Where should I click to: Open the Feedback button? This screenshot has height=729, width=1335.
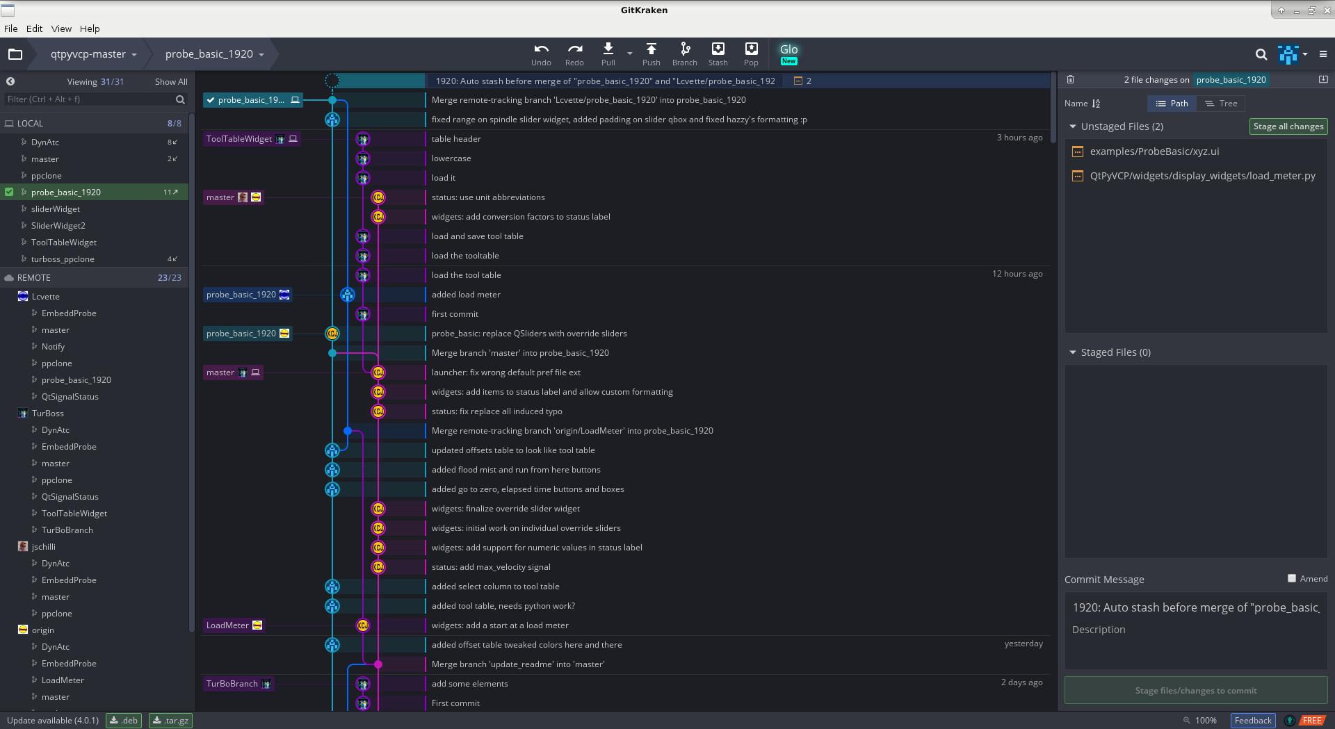(1253, 721)
